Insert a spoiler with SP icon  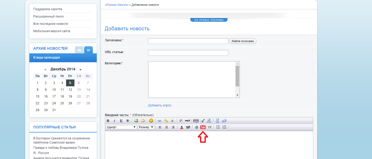[188, 127]
